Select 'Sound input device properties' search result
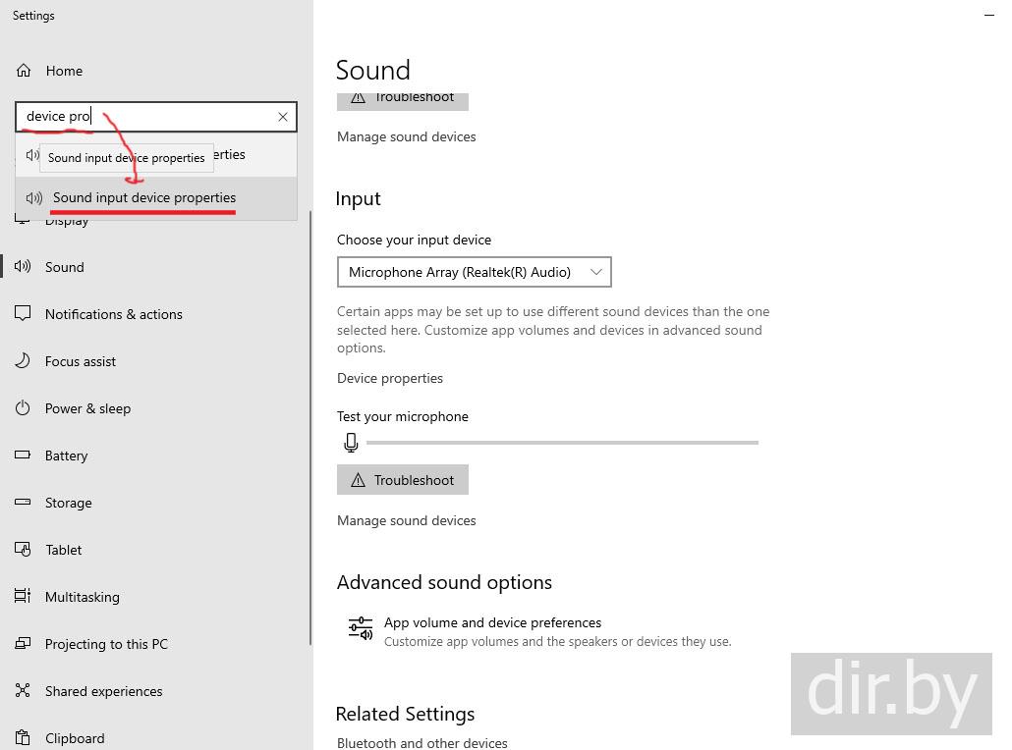 coord(144,198)
